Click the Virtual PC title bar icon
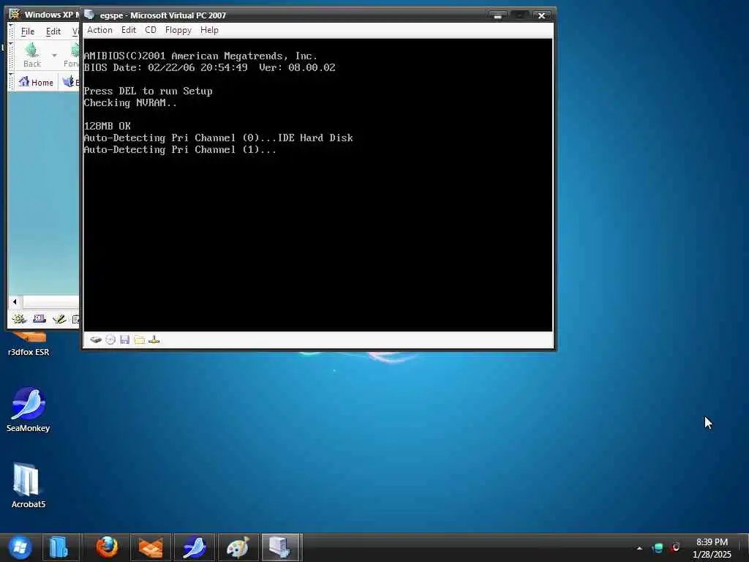The height and width of the screenshot is (562, 749). pos(89,15)
